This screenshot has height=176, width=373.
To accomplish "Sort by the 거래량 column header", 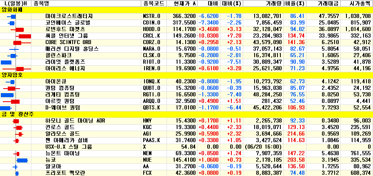I will (264, 4).
